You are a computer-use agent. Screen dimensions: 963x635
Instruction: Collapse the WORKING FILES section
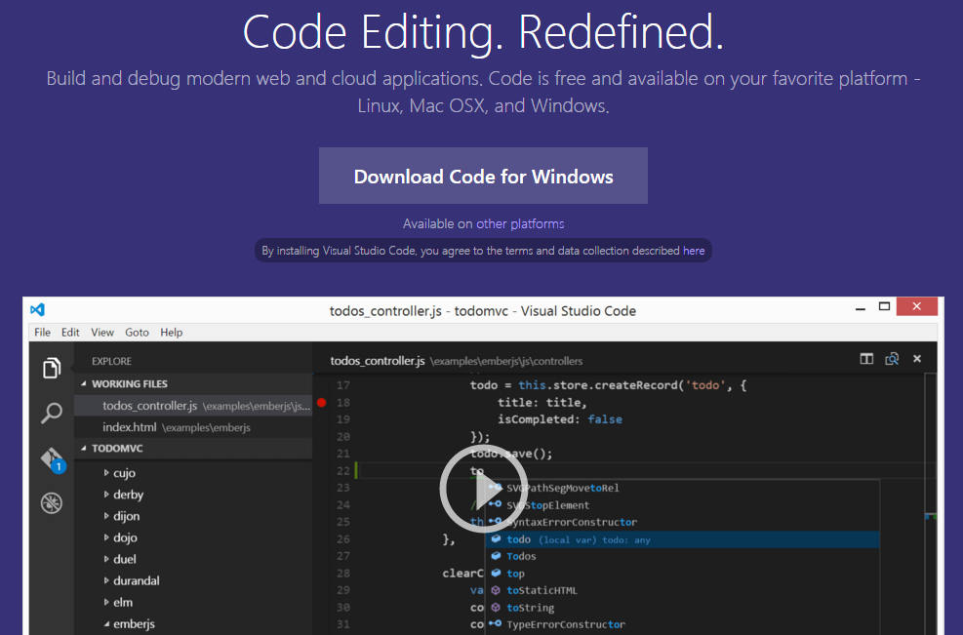[84, 383]
